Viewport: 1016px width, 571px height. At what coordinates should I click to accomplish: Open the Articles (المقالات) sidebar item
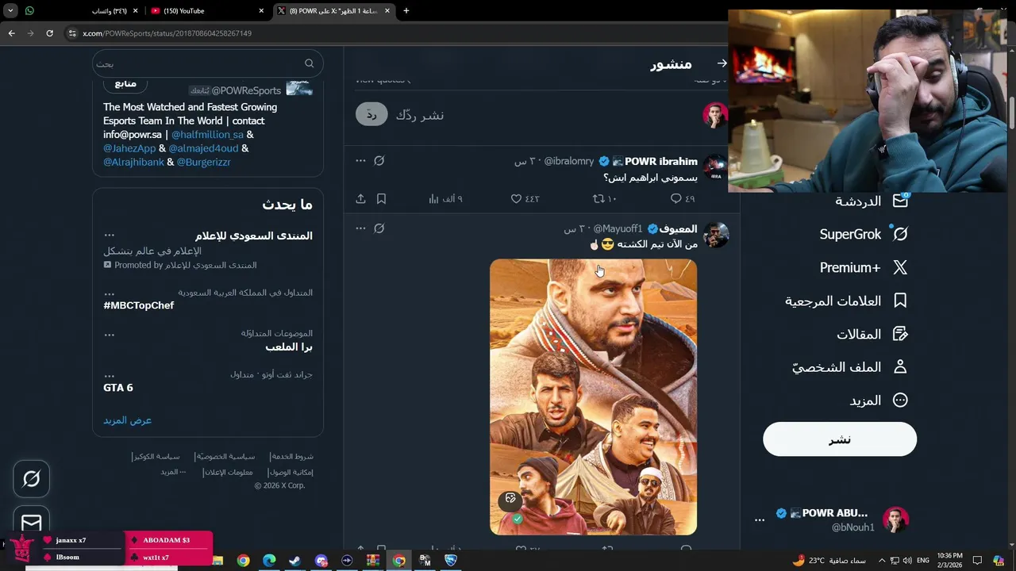(x=872, y=334)
